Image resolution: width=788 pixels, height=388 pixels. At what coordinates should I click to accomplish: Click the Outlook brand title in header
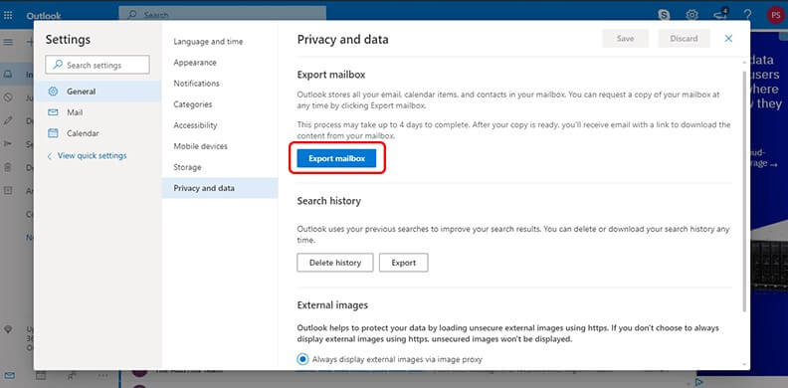(44, 16)
